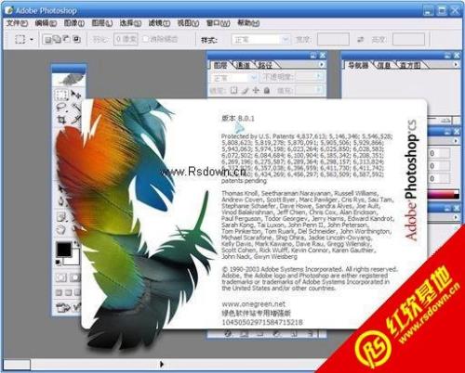The image size is (465, 373).
Task: Switch to the 信息 (Info) tab
Action: pos(384,65)
